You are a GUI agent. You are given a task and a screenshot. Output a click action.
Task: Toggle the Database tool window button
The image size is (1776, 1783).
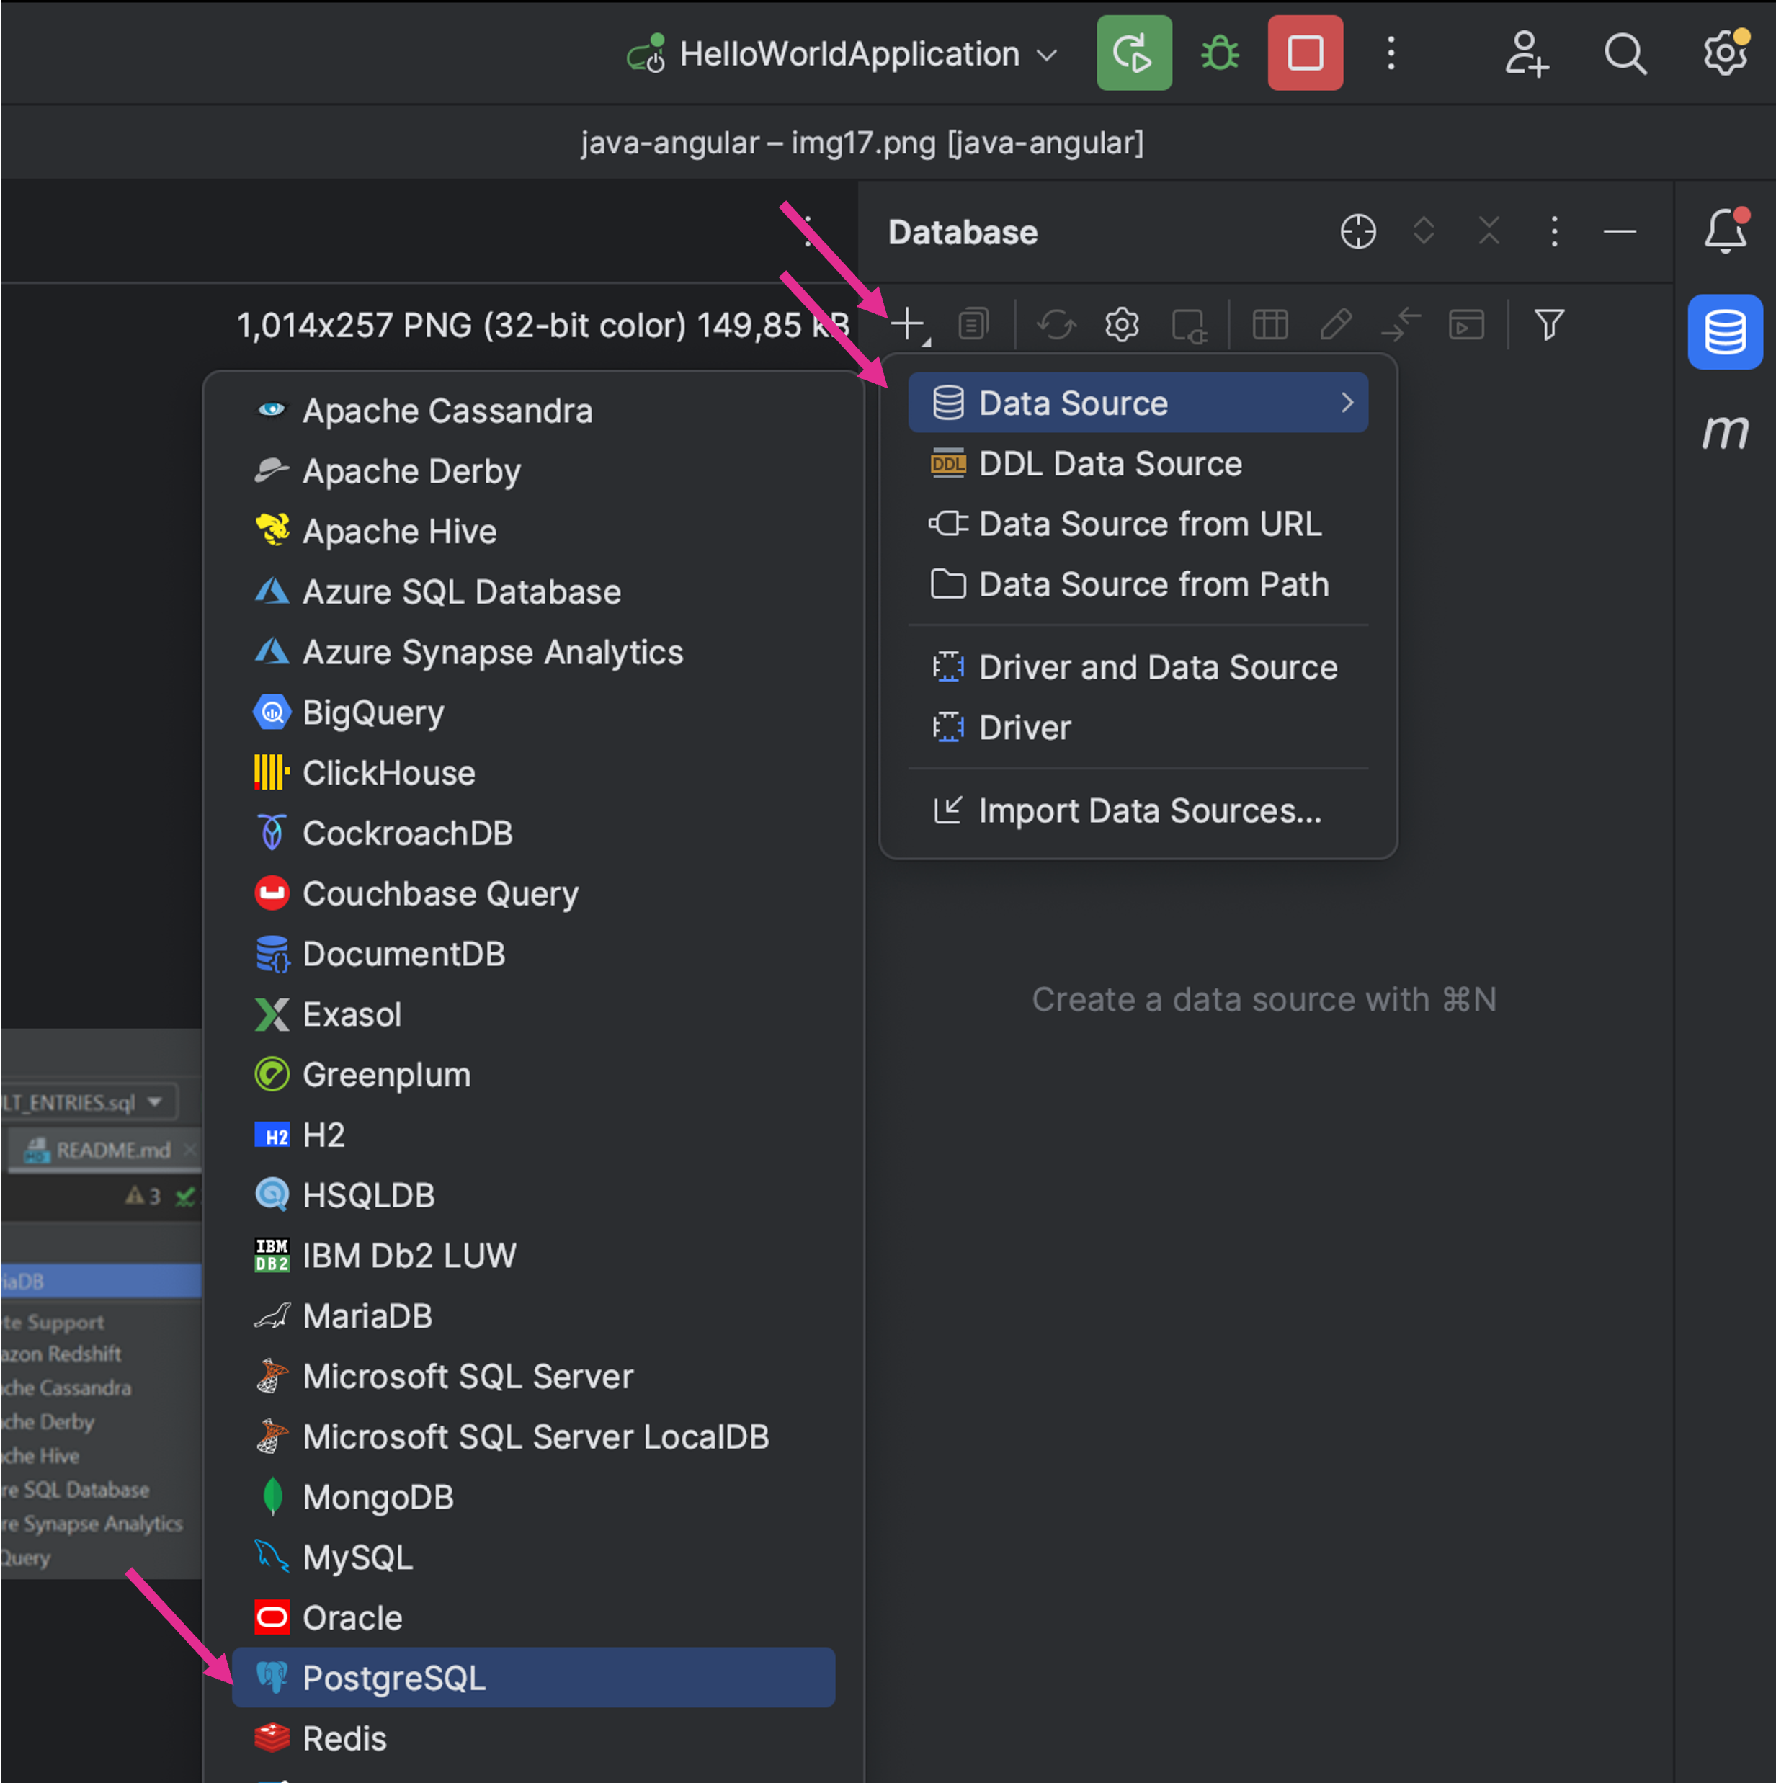pyautogui.click(x=1724, y=332)
